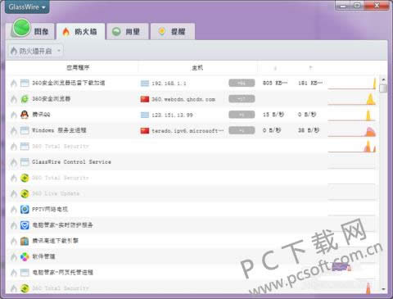Select host text 192.168.1.1
This screenshot has height=299, width=393.
click(x=169, y=84)
